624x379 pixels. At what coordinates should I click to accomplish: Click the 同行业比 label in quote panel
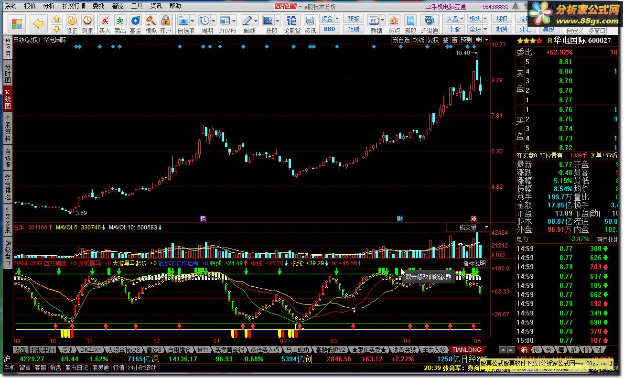coord(606,239)
